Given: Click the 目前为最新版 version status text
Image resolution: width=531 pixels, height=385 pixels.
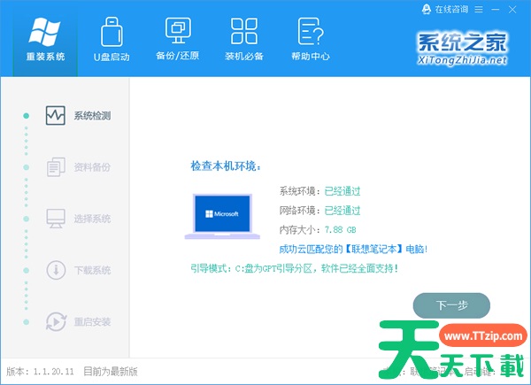Looking at the screenshot, I should [111, 371].
